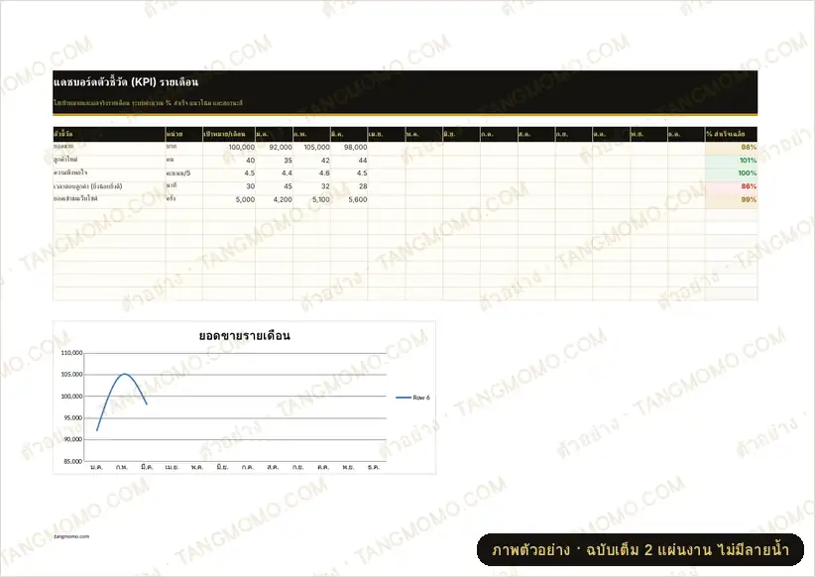Click the blue sales line in the chart
Viewport: 815px width, 577px height.
pyautogui.click(x=124, y=375)
